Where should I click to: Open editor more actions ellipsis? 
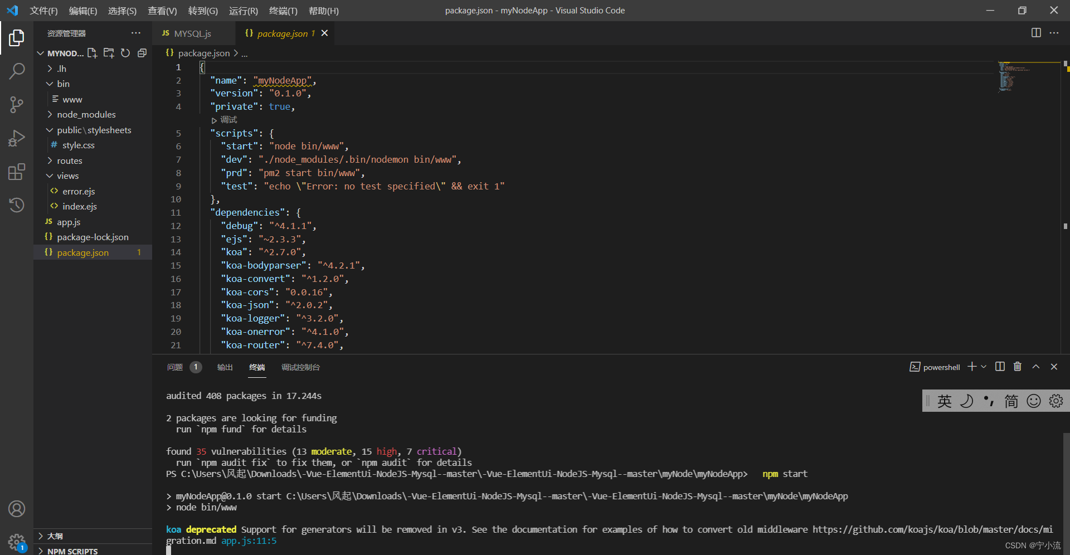(1054, 33)
